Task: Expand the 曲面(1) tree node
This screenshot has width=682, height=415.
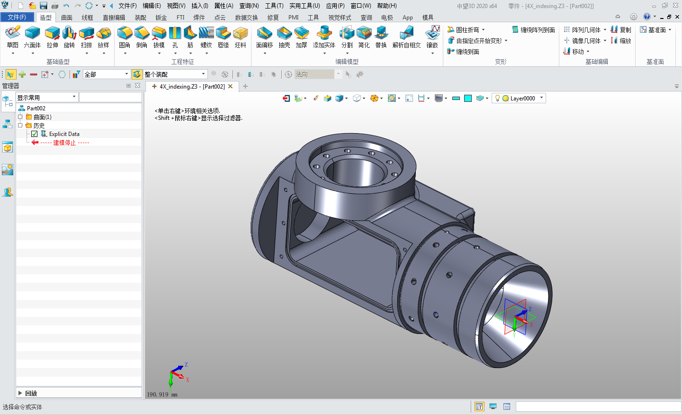Action: [x=20, y=117]
